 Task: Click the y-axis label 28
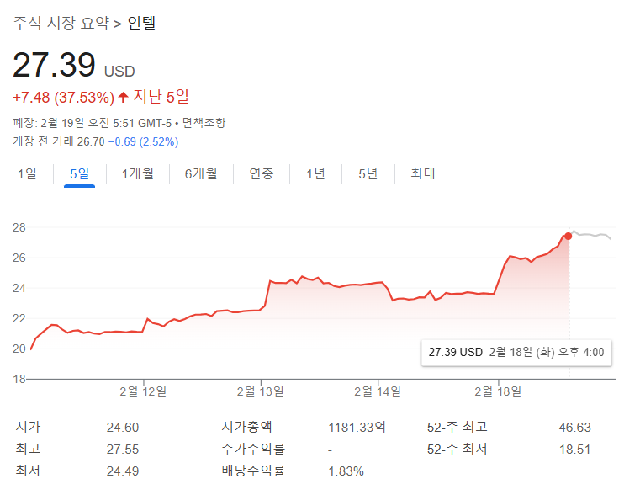19,227
